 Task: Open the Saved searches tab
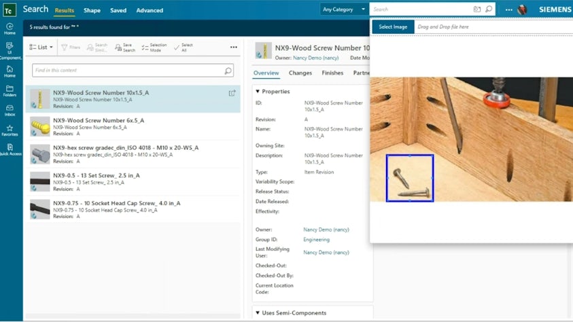(118, 10)
